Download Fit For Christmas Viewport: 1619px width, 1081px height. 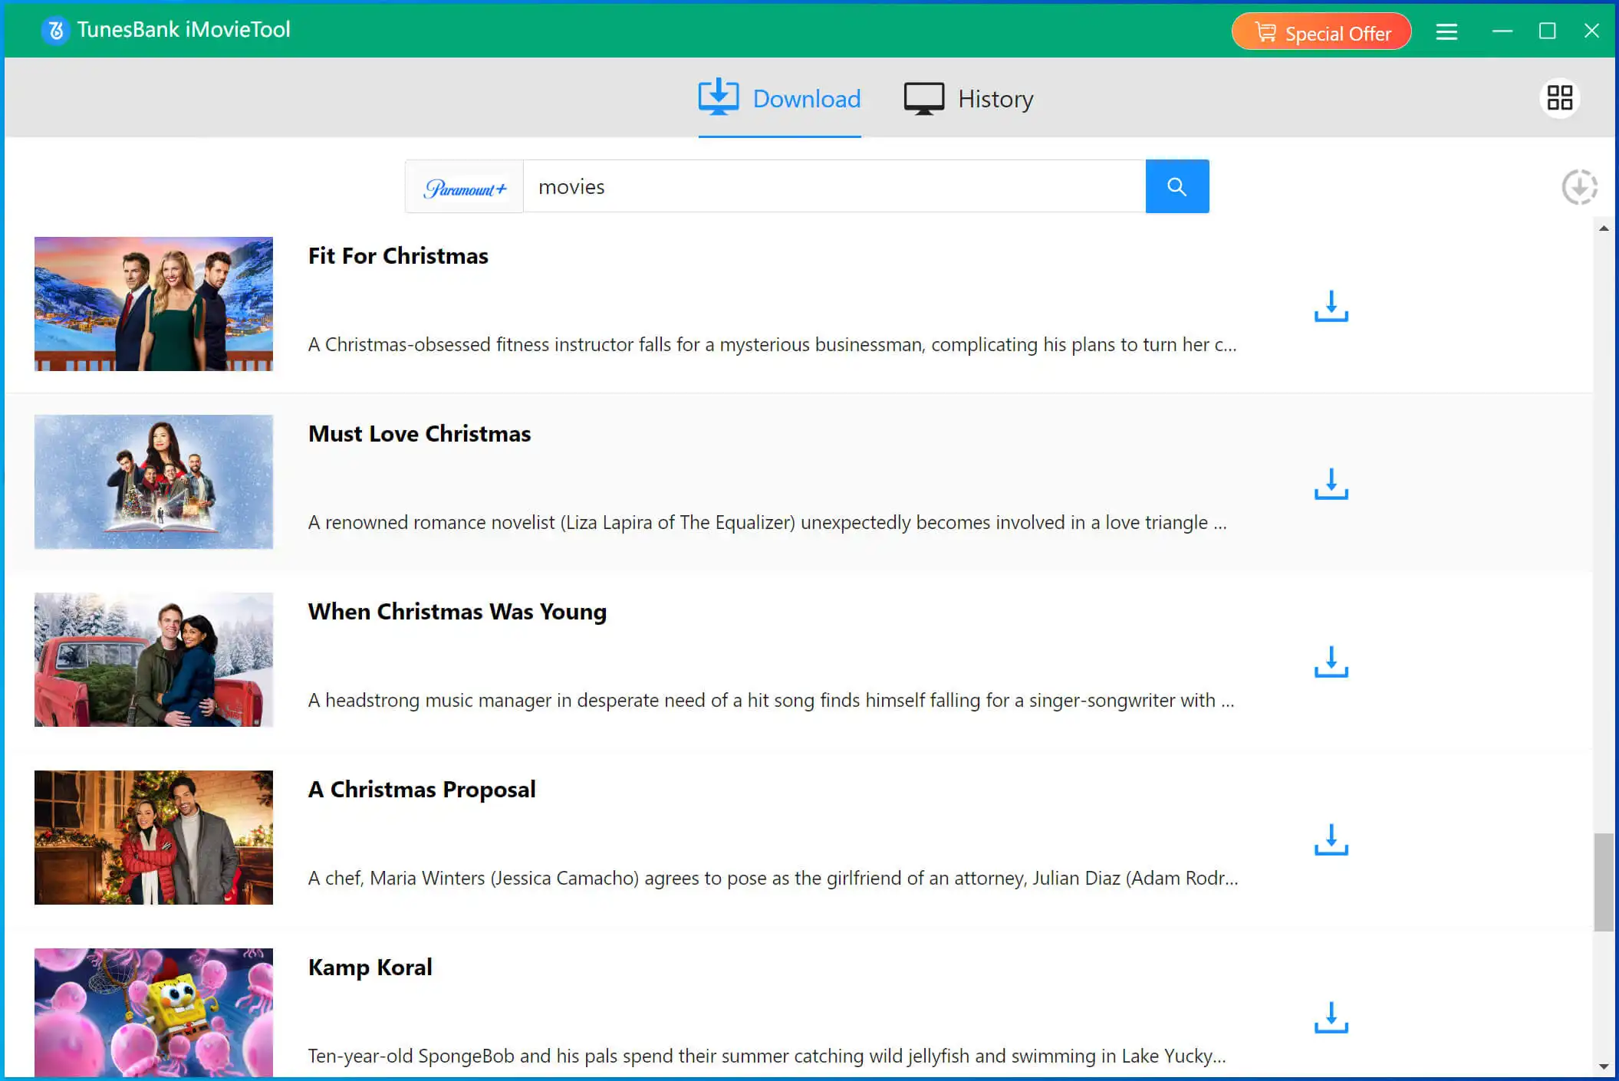(1331, 306)
